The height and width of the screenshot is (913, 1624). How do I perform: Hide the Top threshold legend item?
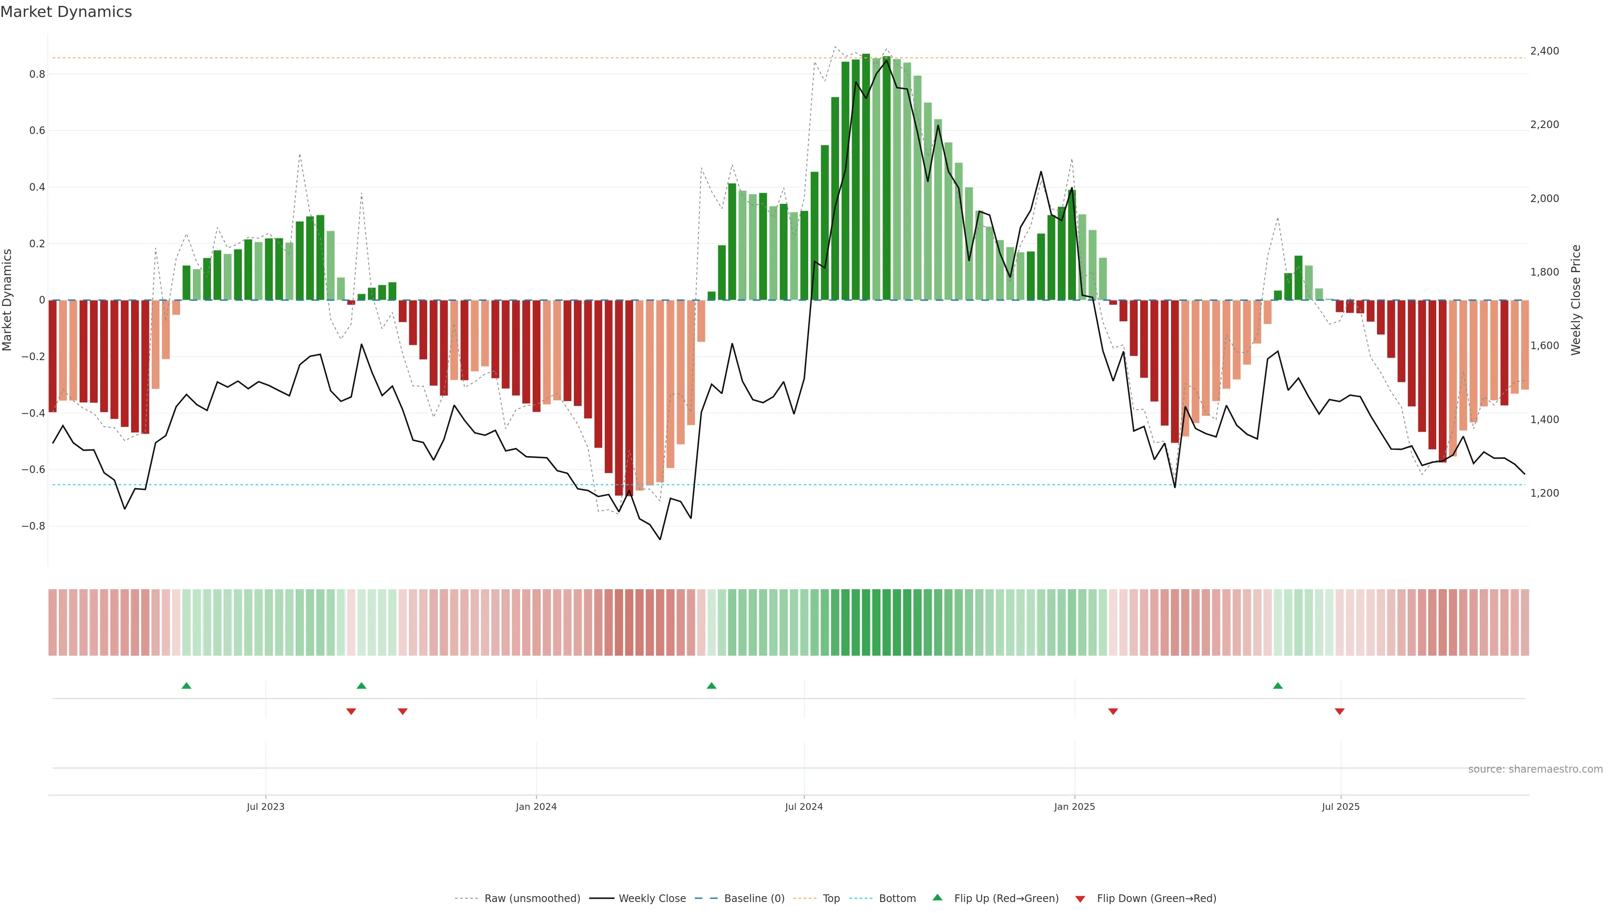831,899
